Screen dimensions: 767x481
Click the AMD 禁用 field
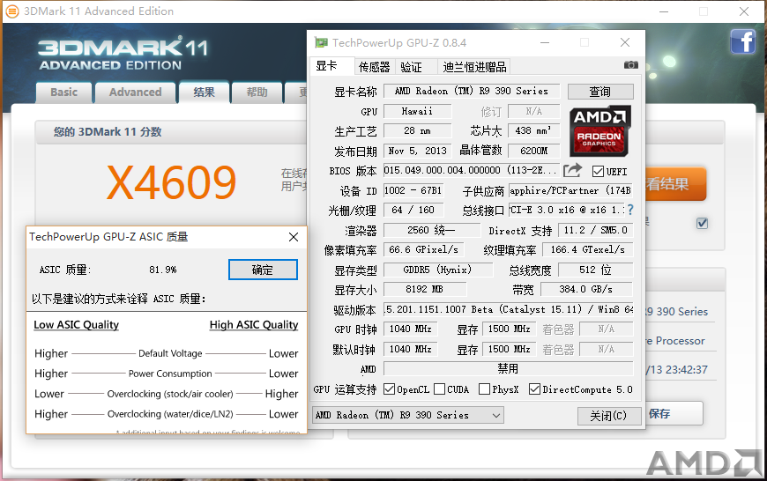click(x=509, y=368)
